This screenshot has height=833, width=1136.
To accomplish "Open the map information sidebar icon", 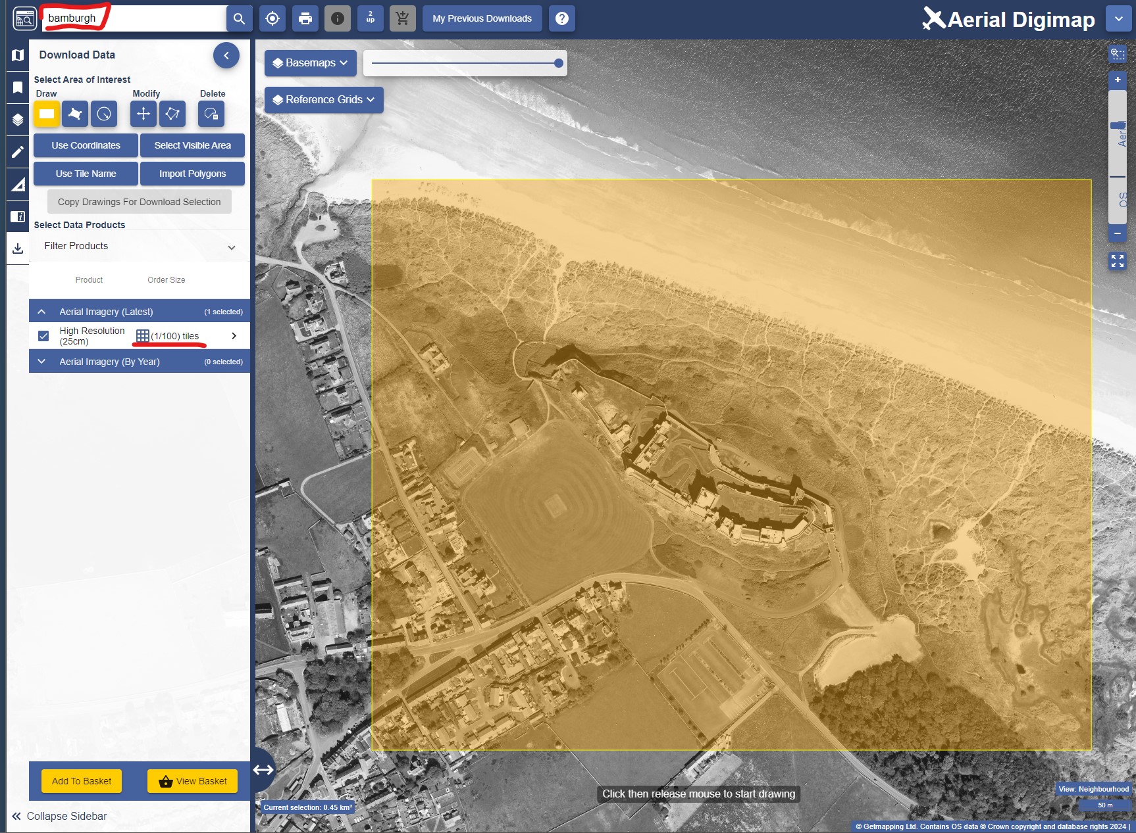I will [x=18, y=216].
